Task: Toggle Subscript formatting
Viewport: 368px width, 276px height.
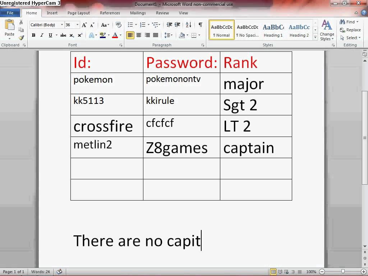Action: coord(72,35)
